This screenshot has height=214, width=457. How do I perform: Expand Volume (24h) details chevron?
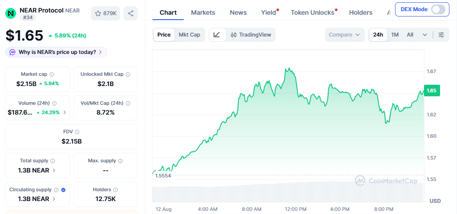pos(64,112)
